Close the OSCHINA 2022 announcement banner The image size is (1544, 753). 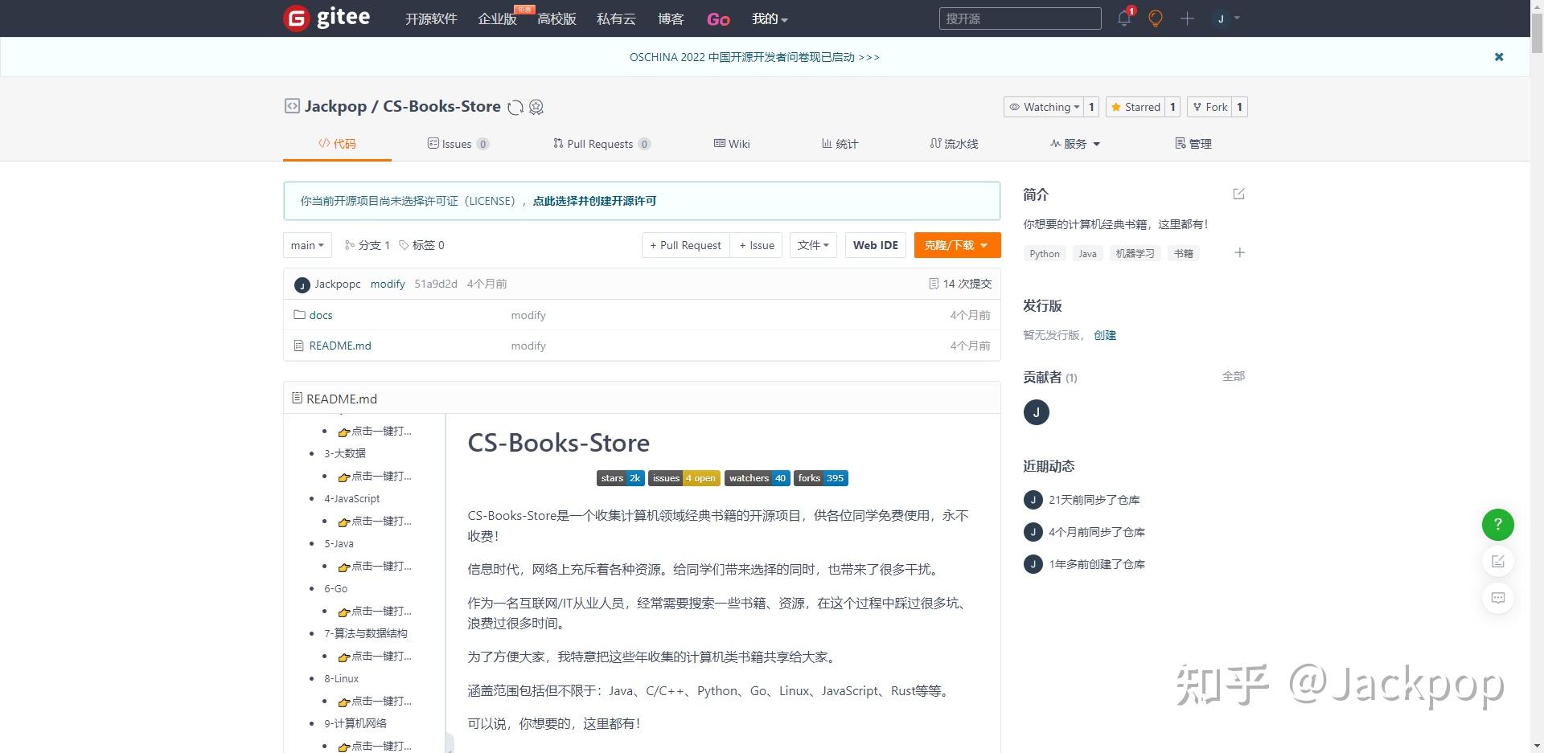click(x=1499, y=57)
